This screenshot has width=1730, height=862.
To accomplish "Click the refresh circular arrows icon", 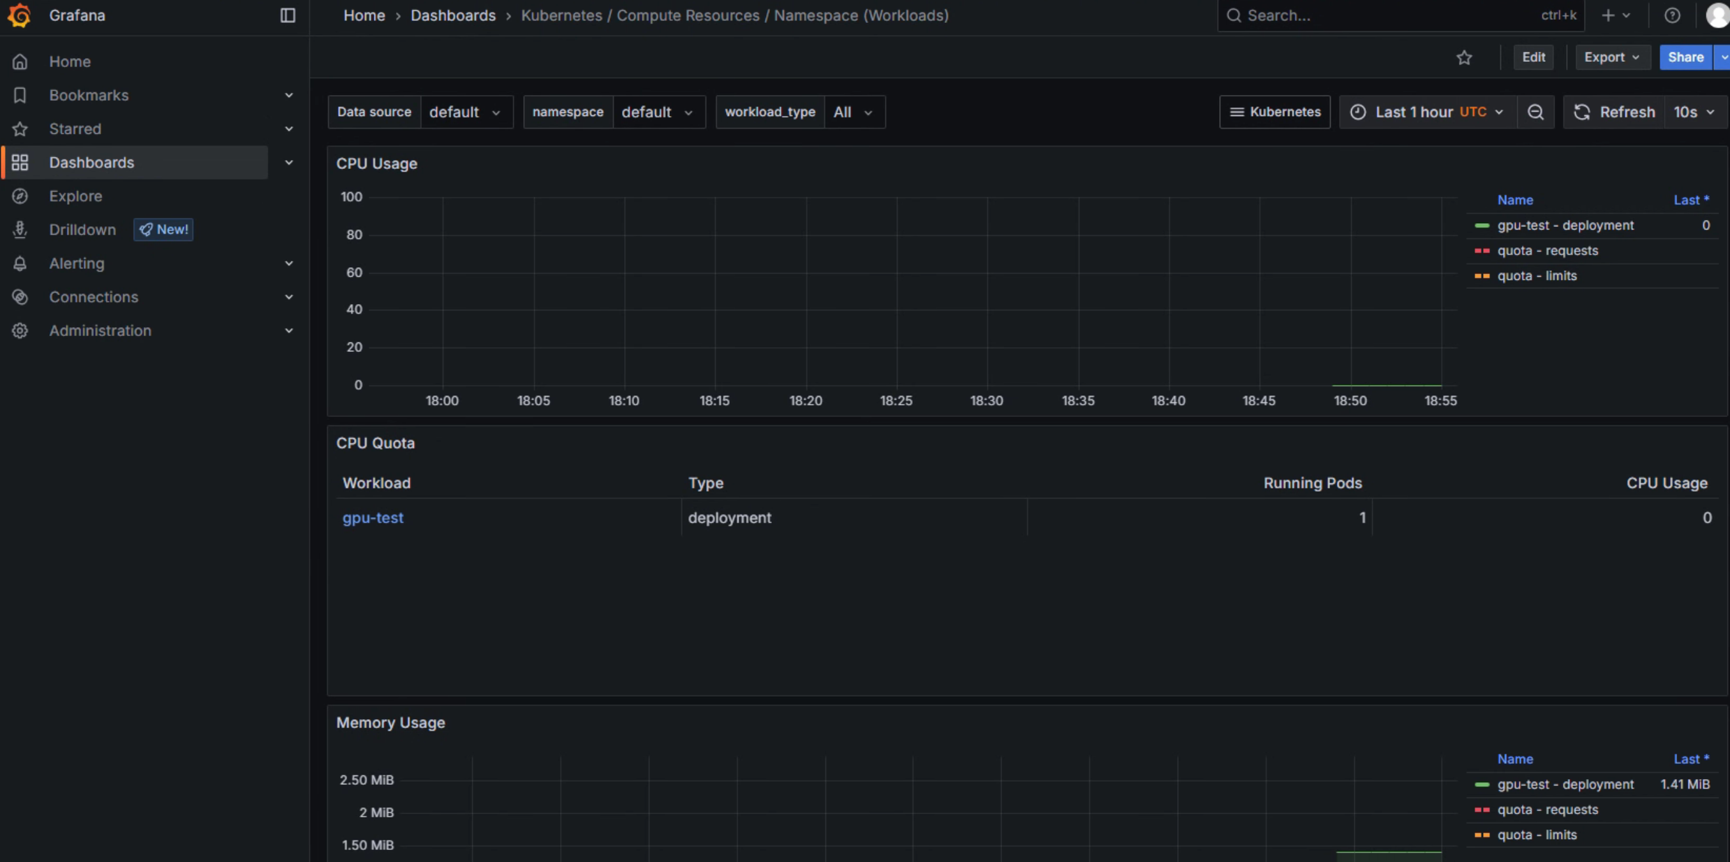I will (1581, 112).
